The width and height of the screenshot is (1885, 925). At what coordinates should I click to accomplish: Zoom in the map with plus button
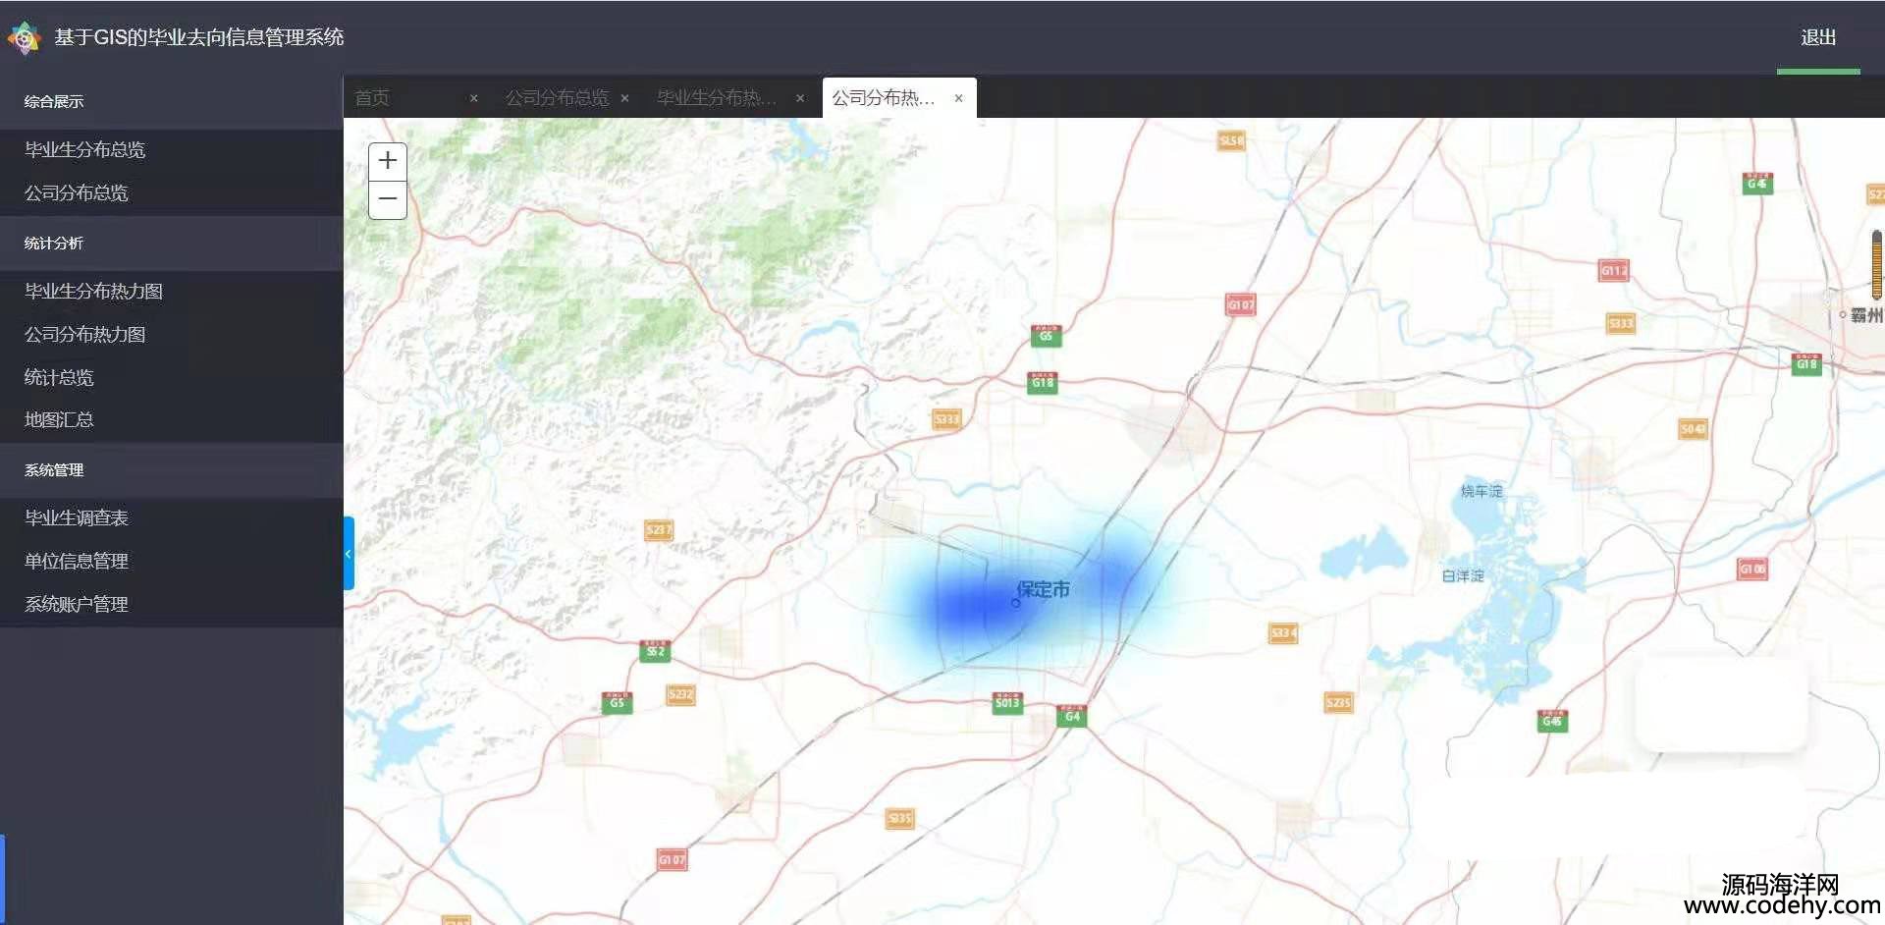click(388, 161)
